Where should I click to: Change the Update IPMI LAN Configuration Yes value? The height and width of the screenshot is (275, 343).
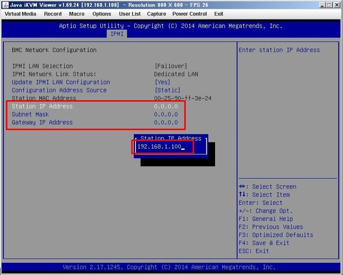tap(162, 82)
